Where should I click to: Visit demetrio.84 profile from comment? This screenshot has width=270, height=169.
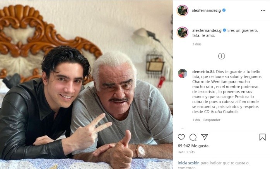pos(203,72)
